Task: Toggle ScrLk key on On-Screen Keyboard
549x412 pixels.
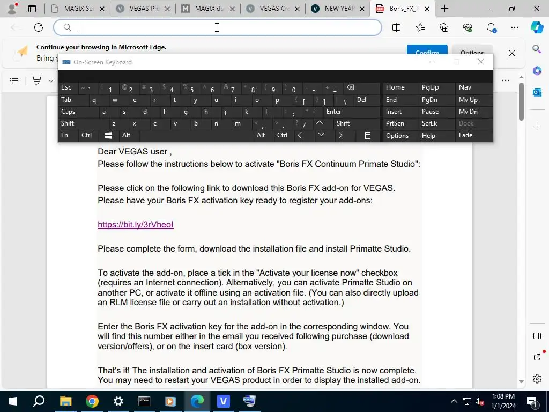Action: 436,123
